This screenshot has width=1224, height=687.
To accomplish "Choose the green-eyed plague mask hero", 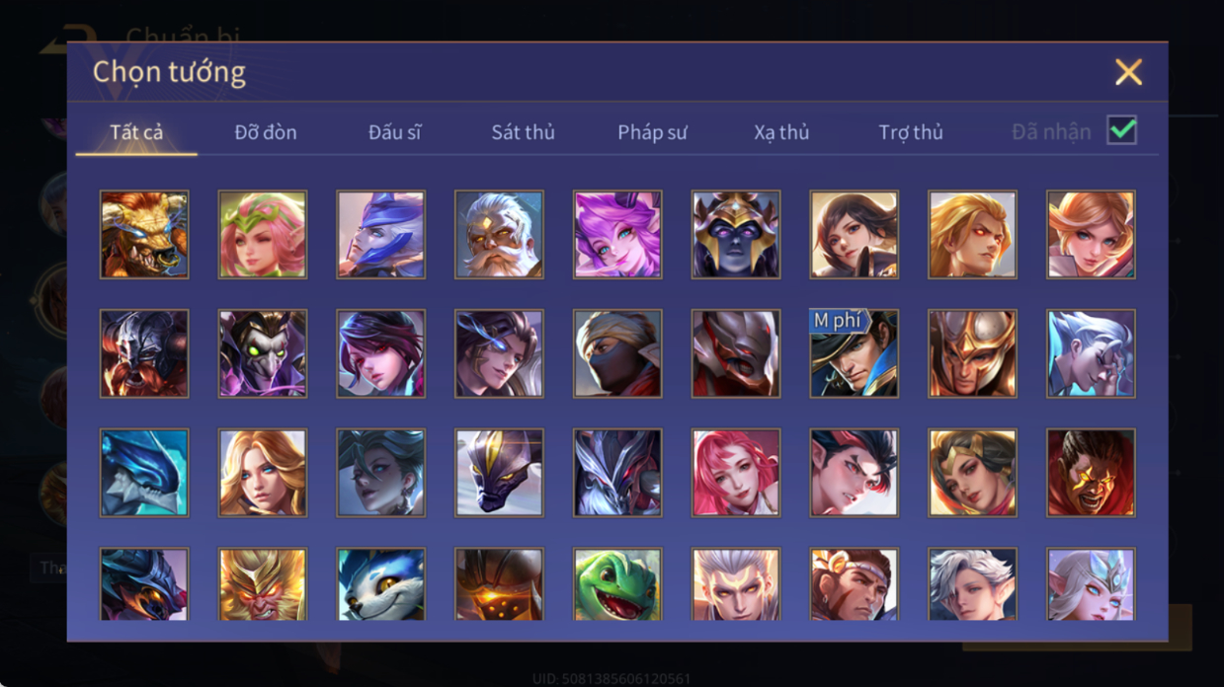I will click(263, 353).
